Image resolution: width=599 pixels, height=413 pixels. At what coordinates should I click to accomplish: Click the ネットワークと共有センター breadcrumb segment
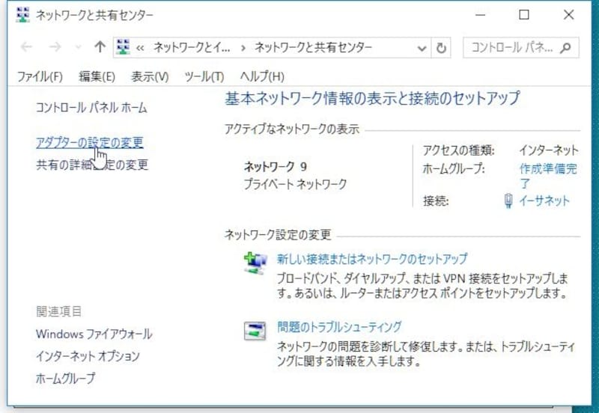pos(313,48)
